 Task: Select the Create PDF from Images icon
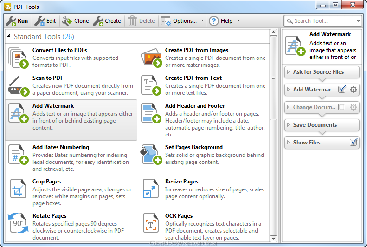(152, 58)
